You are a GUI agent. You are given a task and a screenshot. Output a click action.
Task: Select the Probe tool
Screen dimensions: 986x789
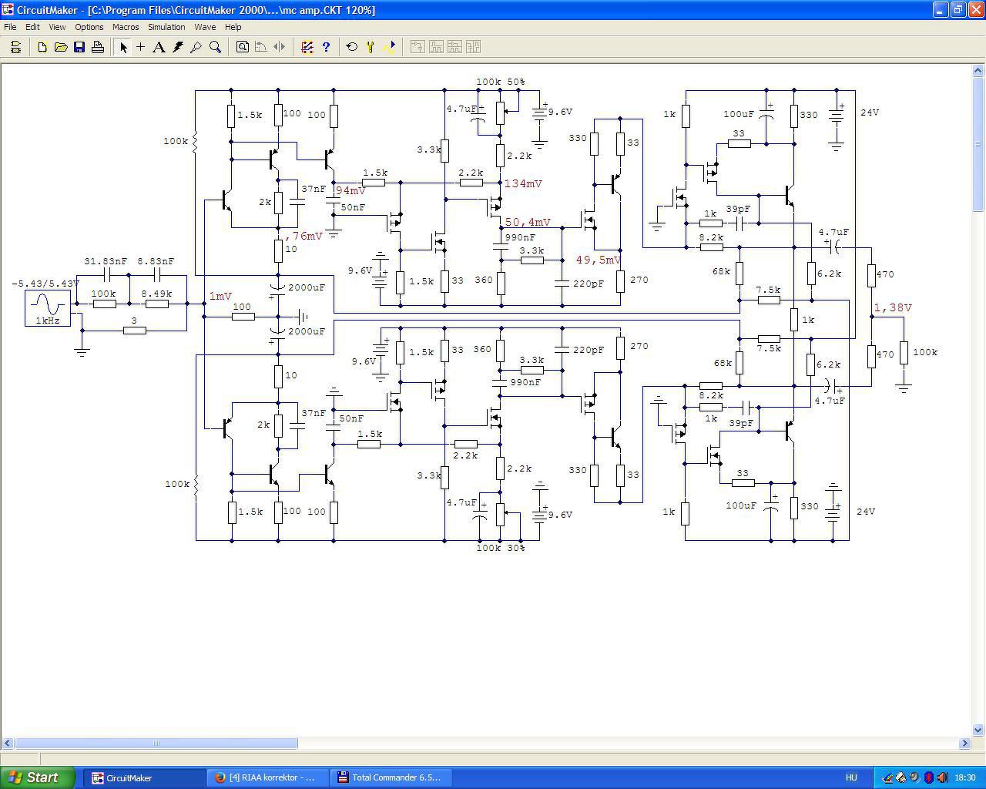tap(196, 47)
